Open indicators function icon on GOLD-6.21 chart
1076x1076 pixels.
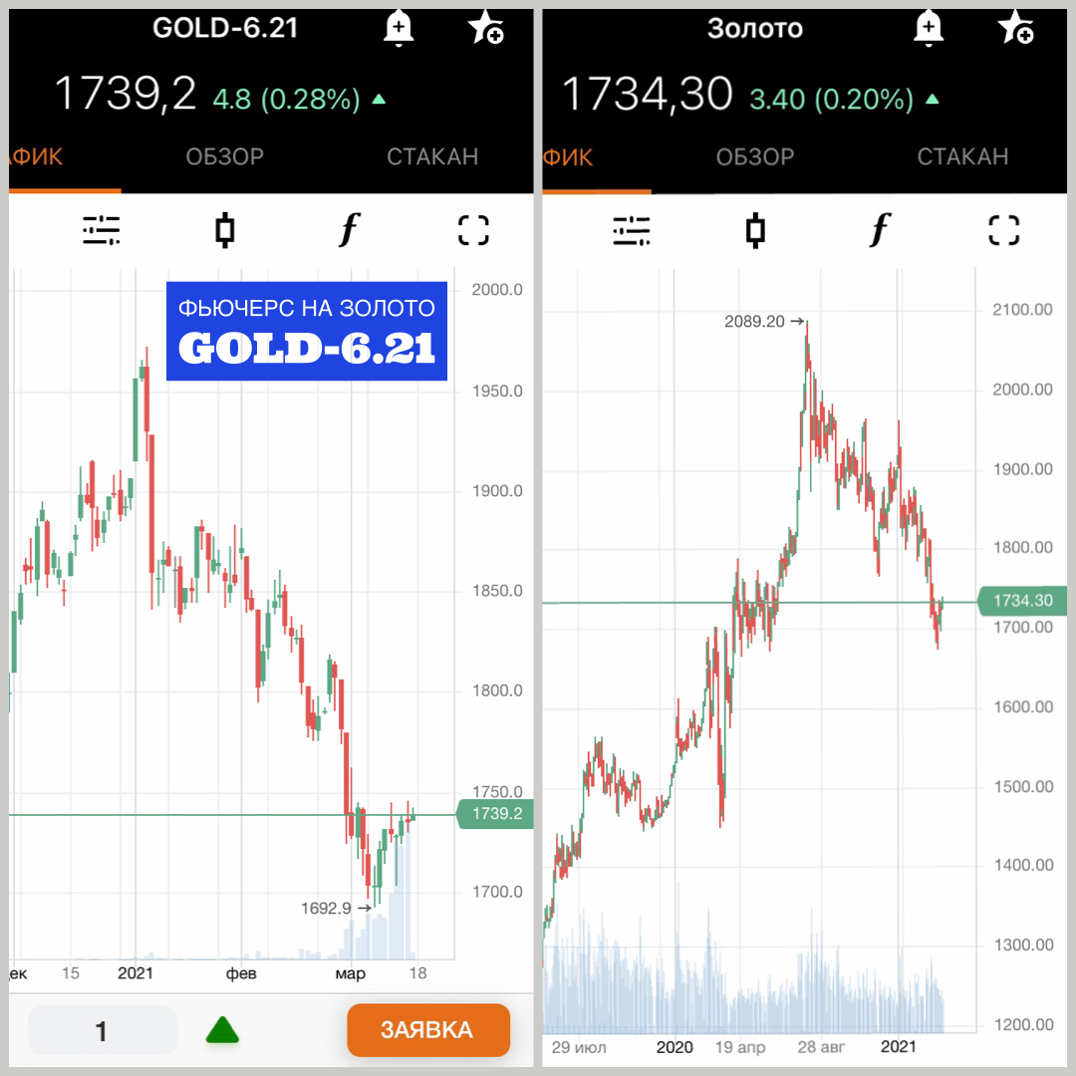pyautogui.click(x=350, y=229)
